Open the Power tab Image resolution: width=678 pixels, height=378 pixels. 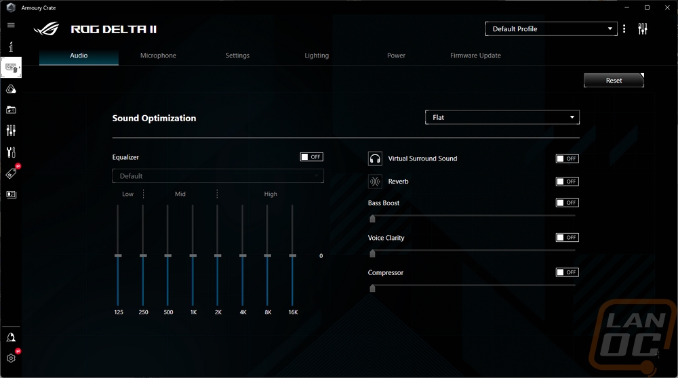[396, 56]
